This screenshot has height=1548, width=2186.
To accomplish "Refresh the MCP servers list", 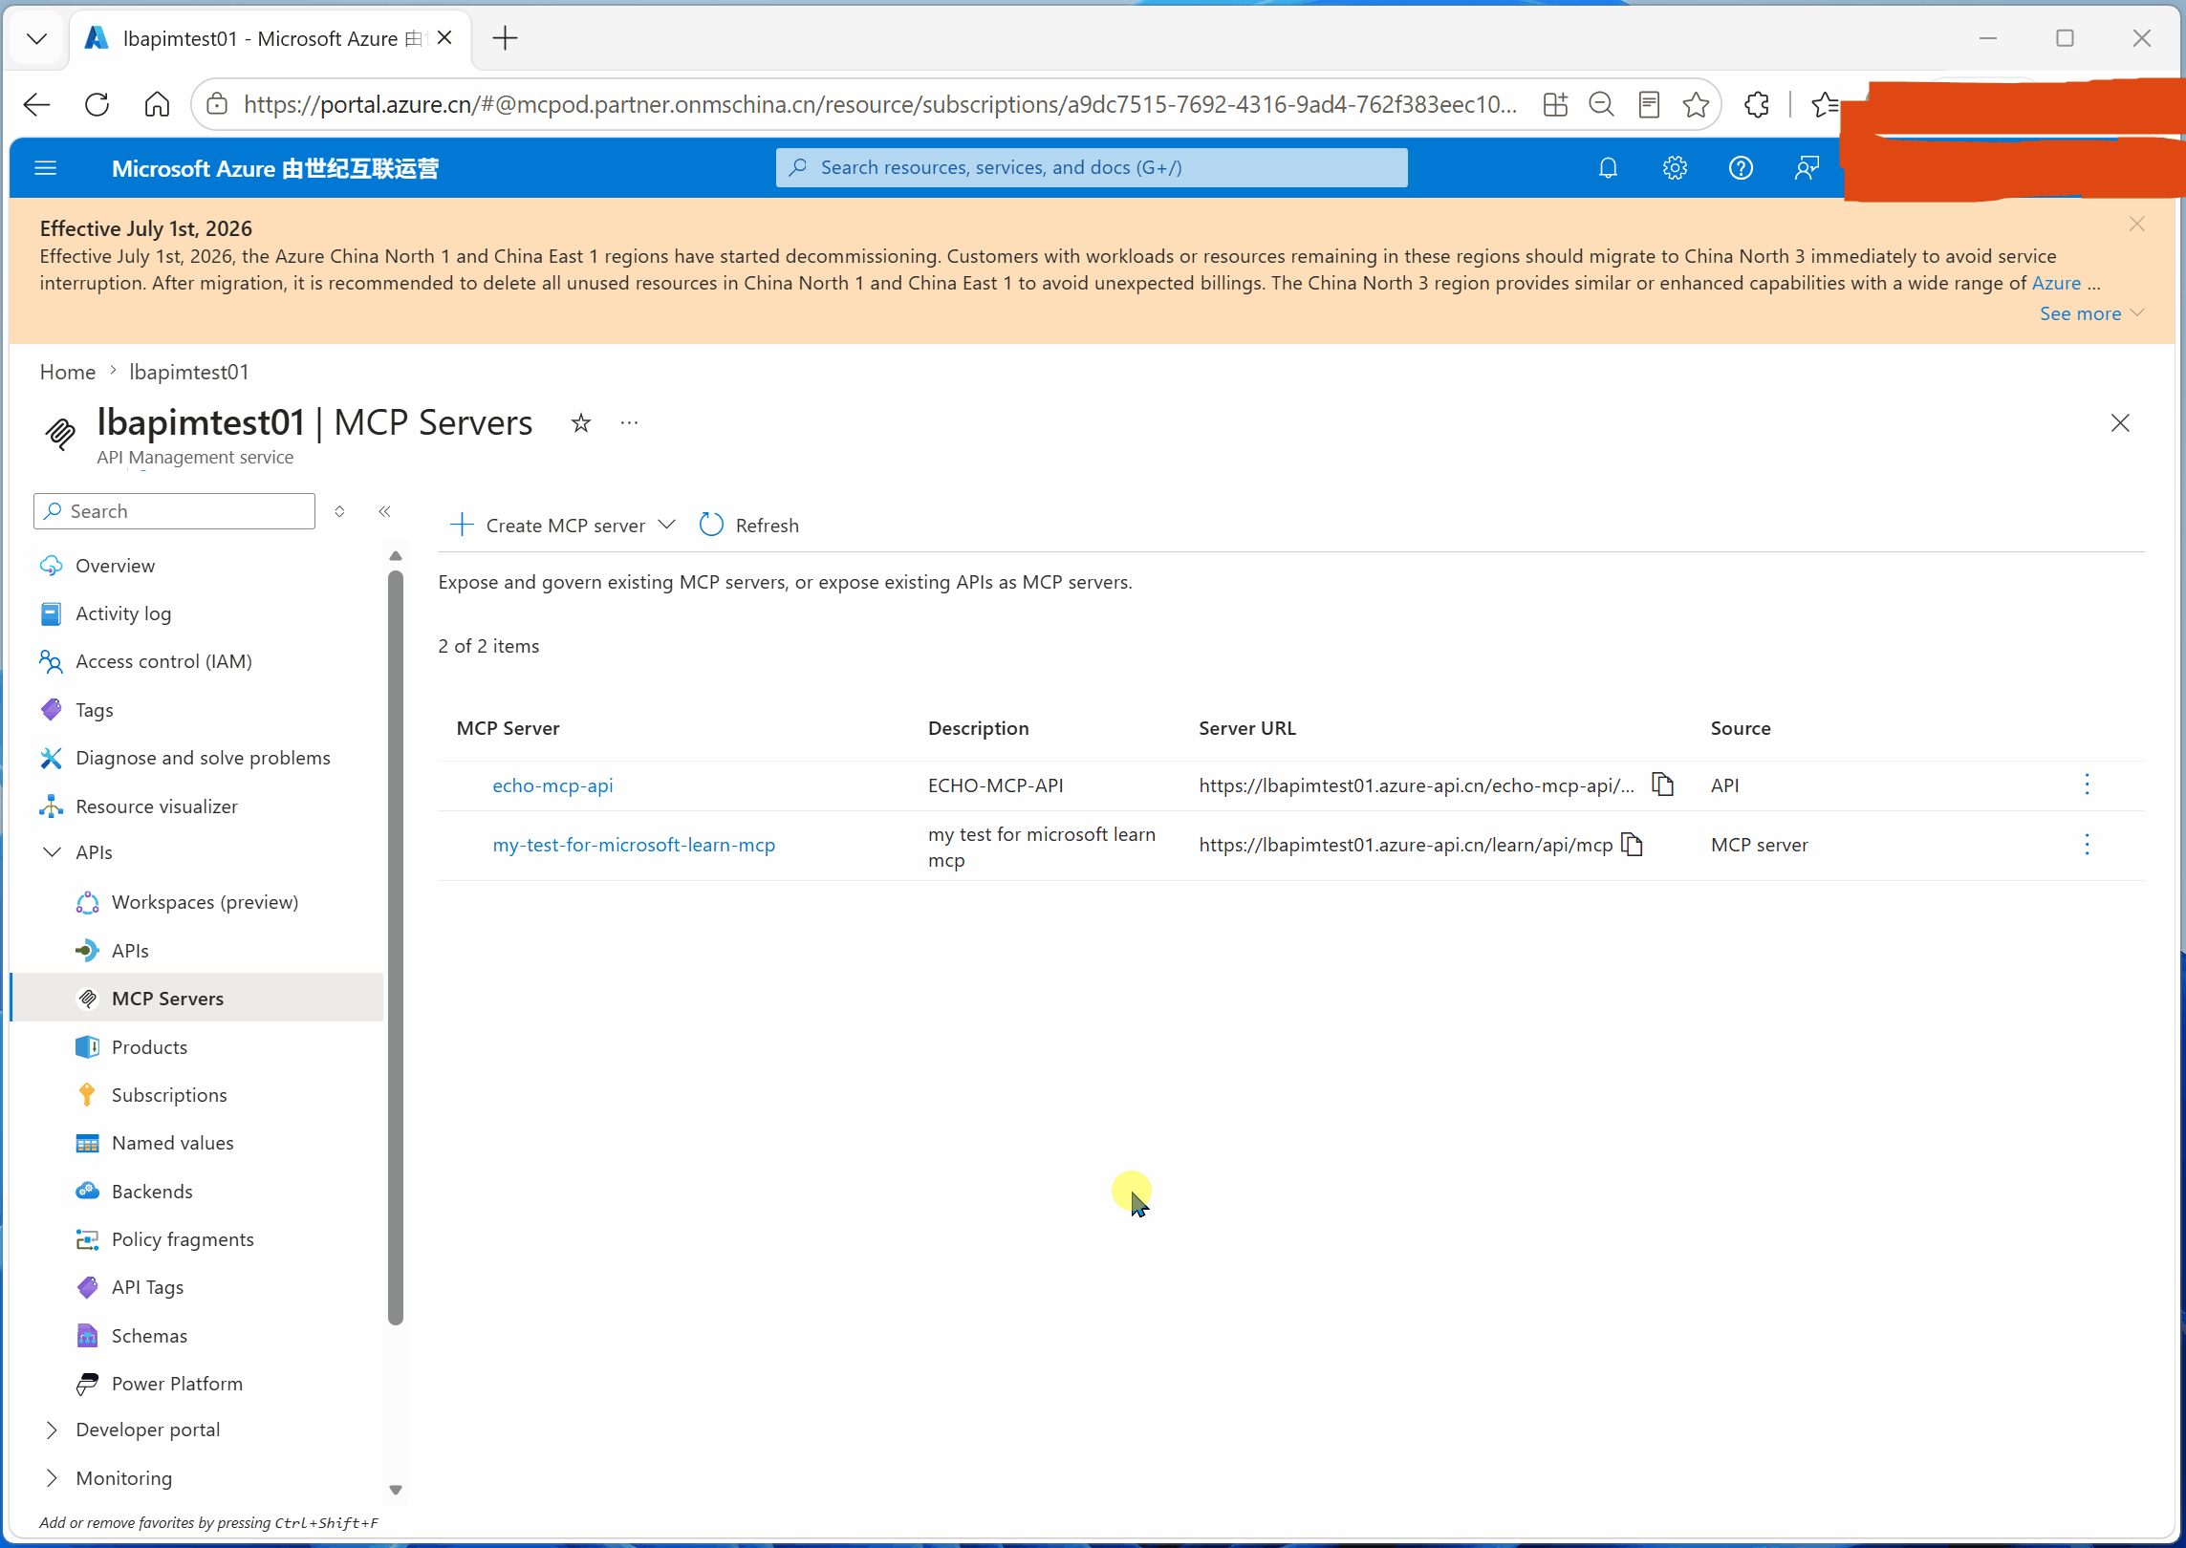I will click(749, 526).
